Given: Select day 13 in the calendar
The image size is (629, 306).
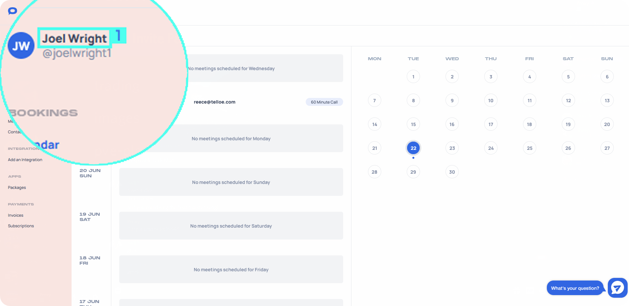Looking at the screenshot, I should [607, 101].
